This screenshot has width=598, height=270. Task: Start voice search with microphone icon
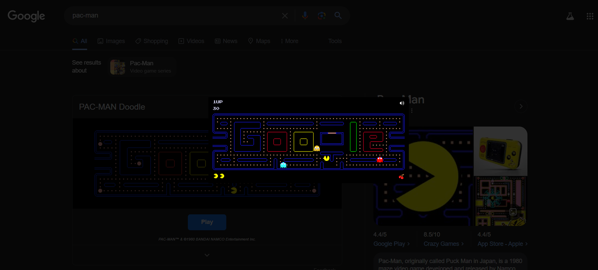(x=305, y=16)
